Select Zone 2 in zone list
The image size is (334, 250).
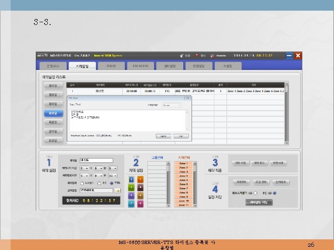pyautogui.click(x=184, y=168)
